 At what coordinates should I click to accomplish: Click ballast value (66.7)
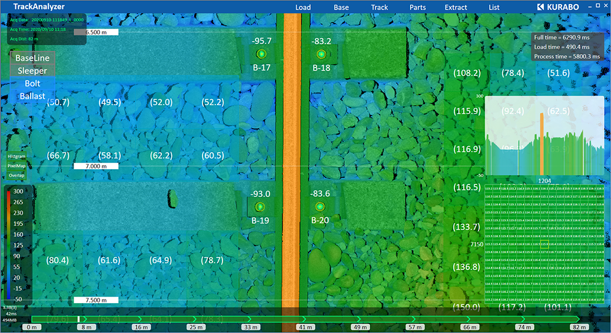[x=58, y=156]
